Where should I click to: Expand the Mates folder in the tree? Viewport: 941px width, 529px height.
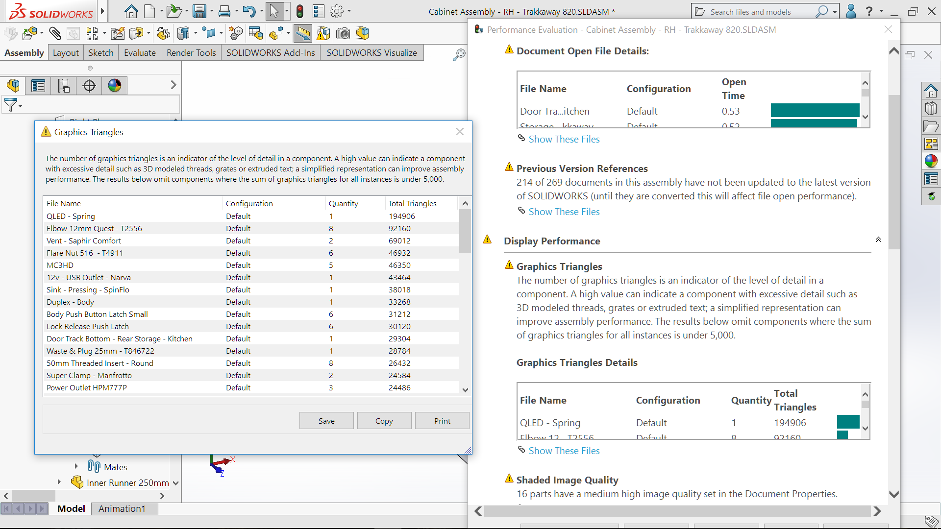coord(76,467)
